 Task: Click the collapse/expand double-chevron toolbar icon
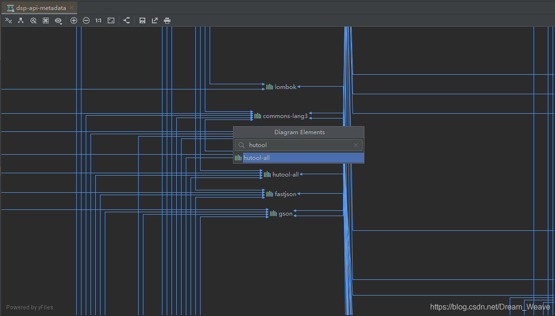click(x=9, y=20)
